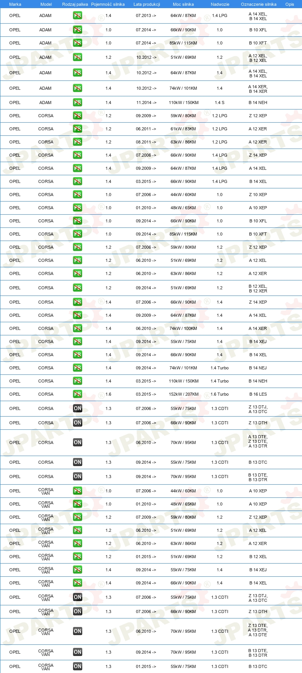Click the 152kW / 207KM power cell
Screen dimensions: 302x673
[x=184, y=394]
